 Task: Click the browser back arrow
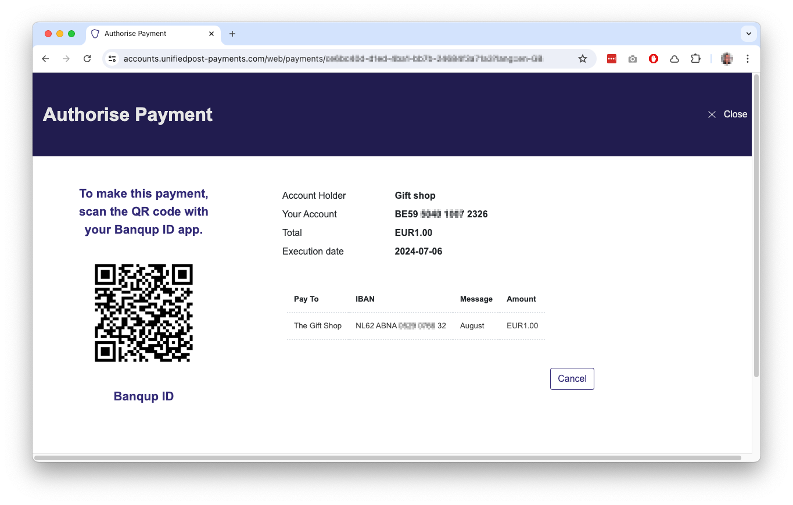click(x=45, y=59)
